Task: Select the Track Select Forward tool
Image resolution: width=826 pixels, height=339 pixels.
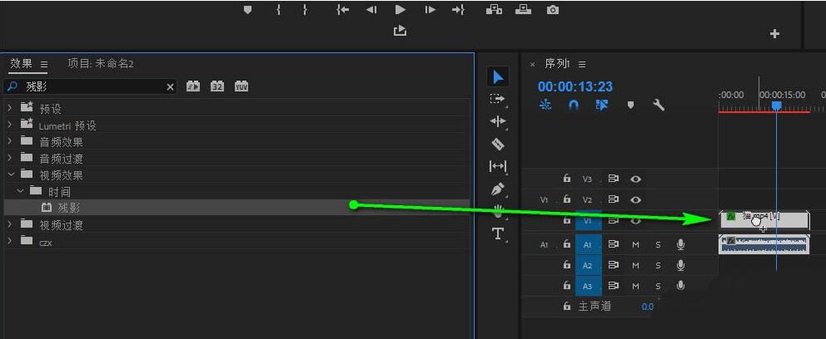Action: tap(497, 99)
